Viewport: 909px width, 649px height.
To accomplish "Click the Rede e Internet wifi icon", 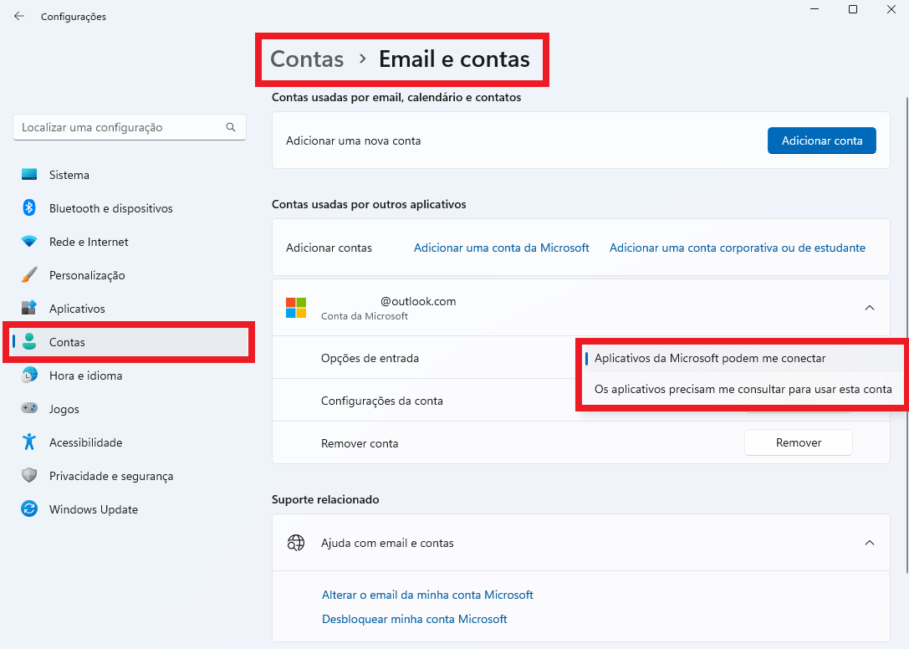I will point(29,241).
